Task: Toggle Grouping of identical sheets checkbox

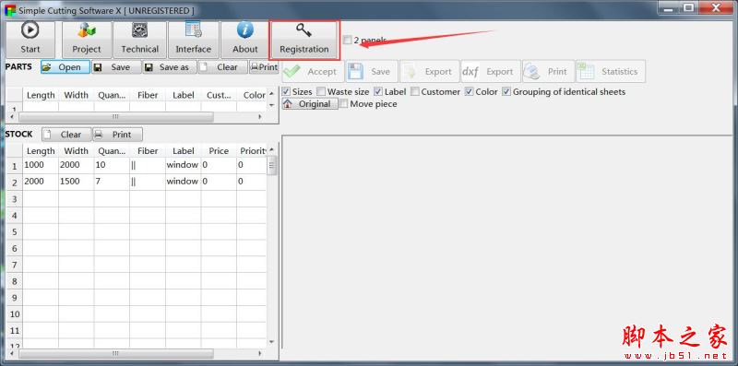Action: tap(506, 92)
